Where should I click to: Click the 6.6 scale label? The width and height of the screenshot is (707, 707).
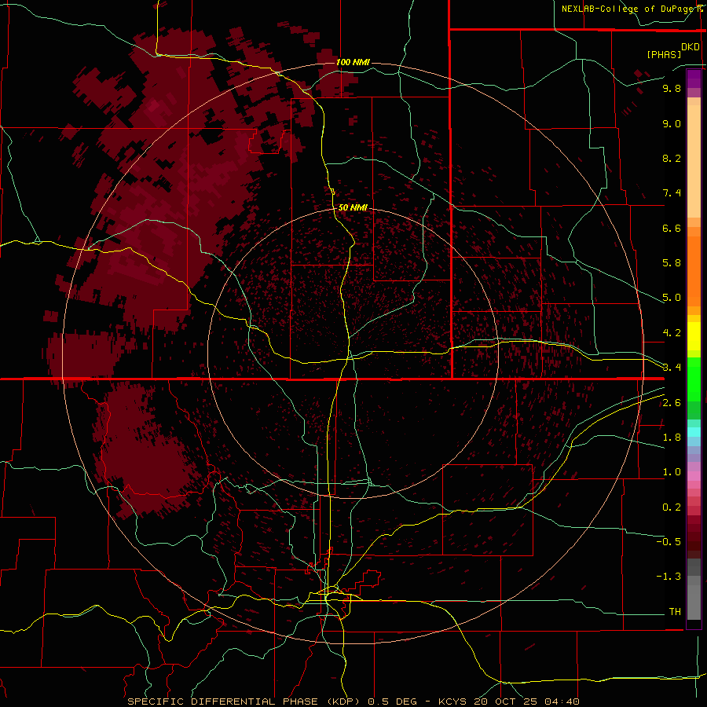pyautogui.click(x=672, y=228)
